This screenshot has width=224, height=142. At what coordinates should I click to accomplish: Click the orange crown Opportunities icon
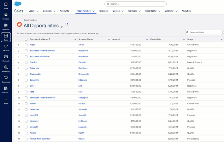pos(19,24)
